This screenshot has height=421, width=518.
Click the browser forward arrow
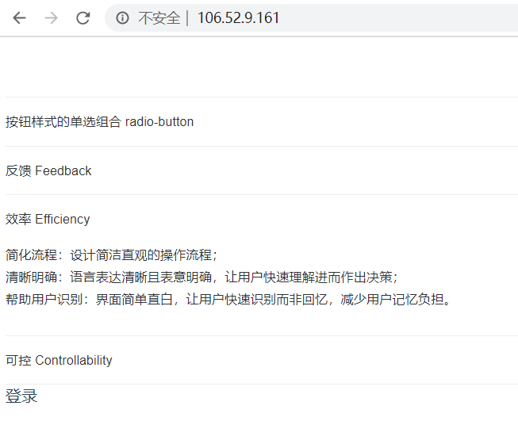tap(52, 17)
